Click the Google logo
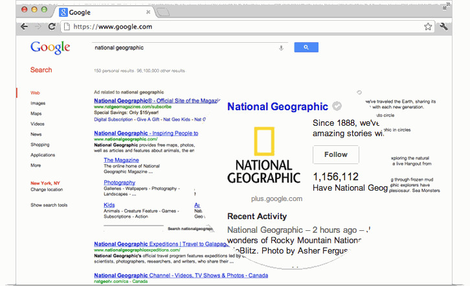 coord(50,47)
